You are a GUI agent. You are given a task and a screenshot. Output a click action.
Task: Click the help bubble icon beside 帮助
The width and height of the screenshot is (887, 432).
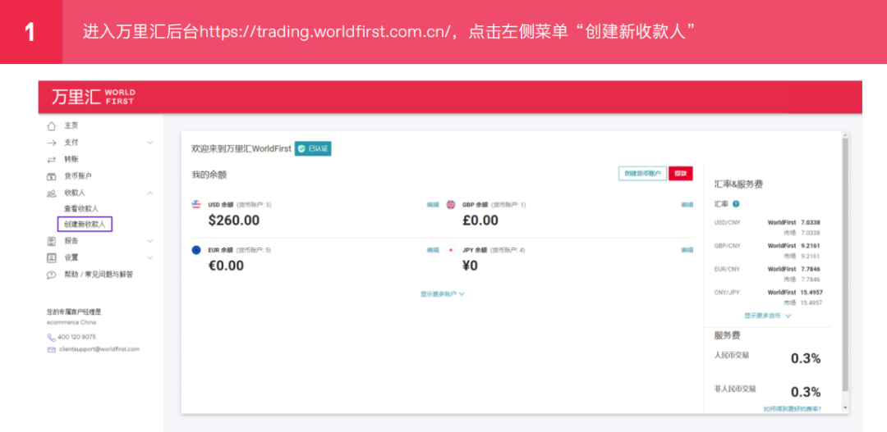pos(52,275)
